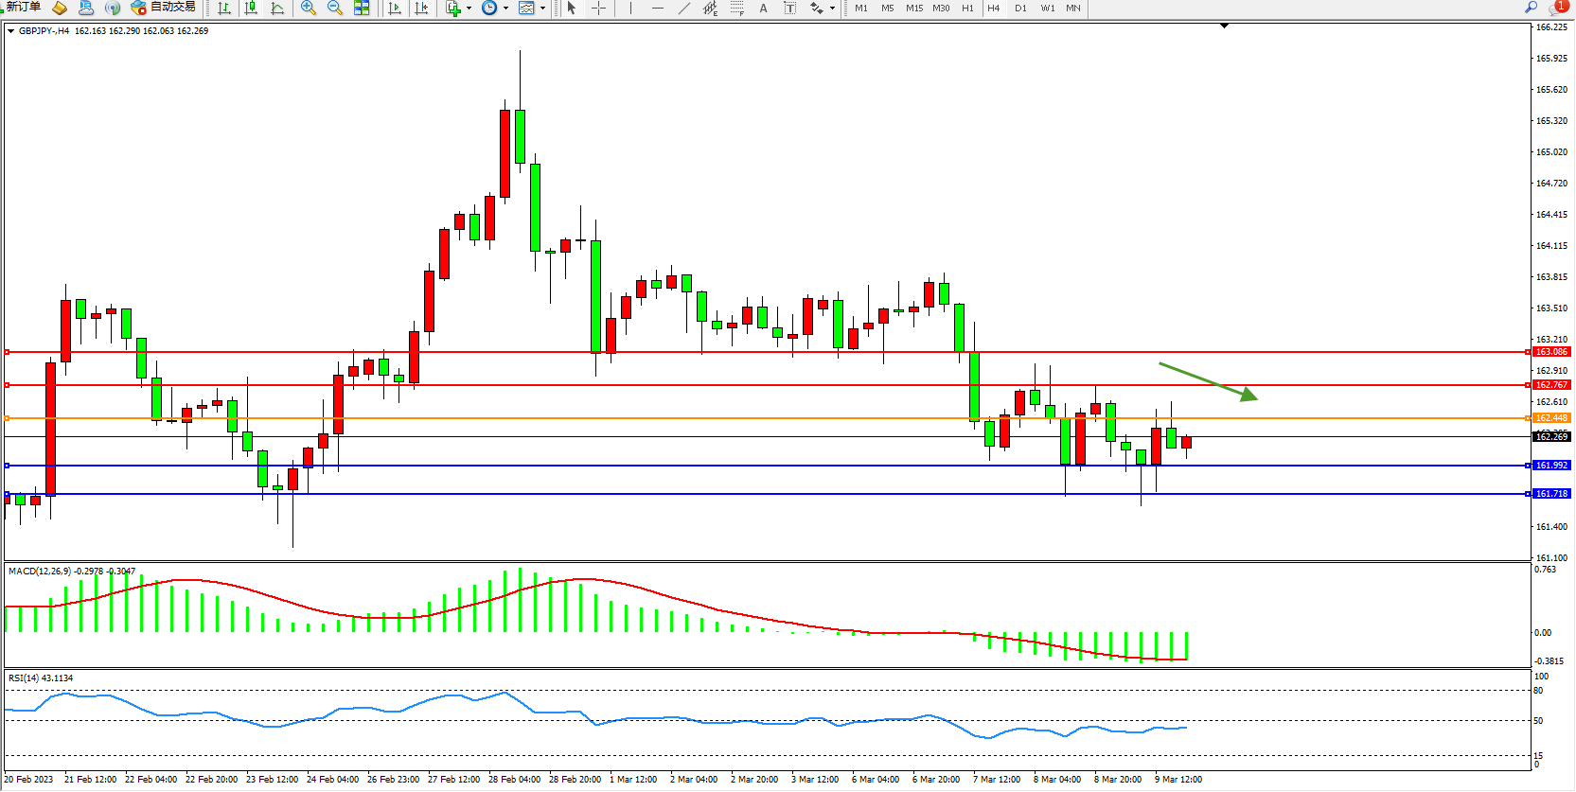
Task: Click the Zoom In magnifier icon
Action: coord(309,8)
